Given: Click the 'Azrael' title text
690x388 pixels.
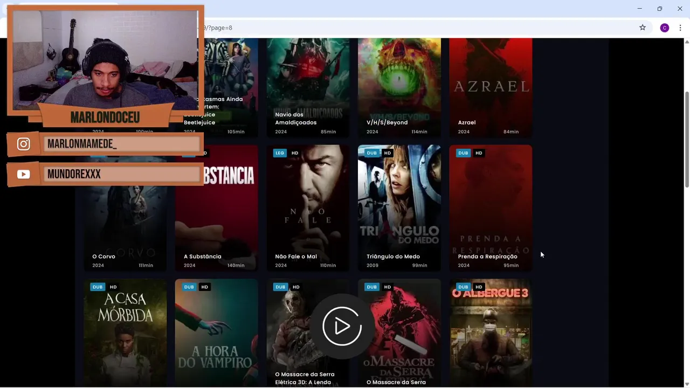Looking at the screenshot, I should click(467, 122).
